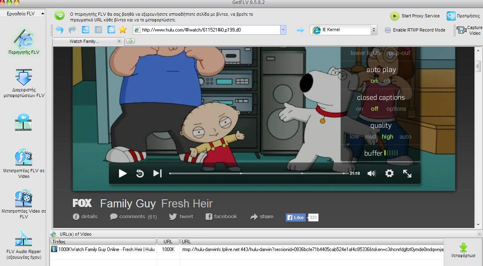This screenshot has height=266, width=483.
Task: Click the video progress seek bar
Action: click(258, 173)
